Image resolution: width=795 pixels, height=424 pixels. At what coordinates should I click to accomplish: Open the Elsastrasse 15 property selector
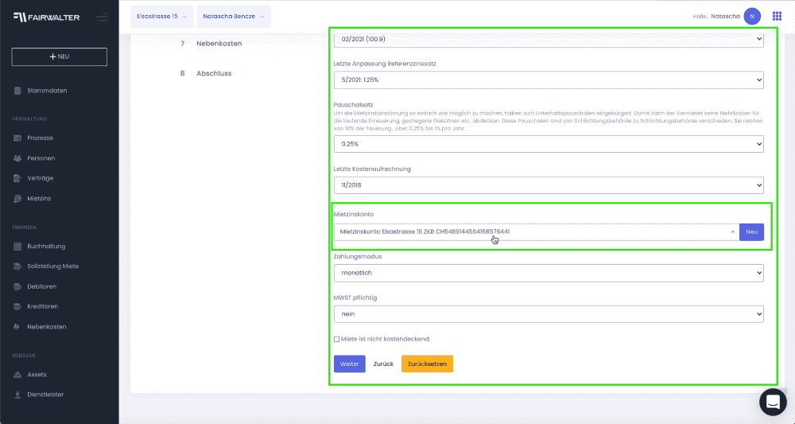pos(162,17)
